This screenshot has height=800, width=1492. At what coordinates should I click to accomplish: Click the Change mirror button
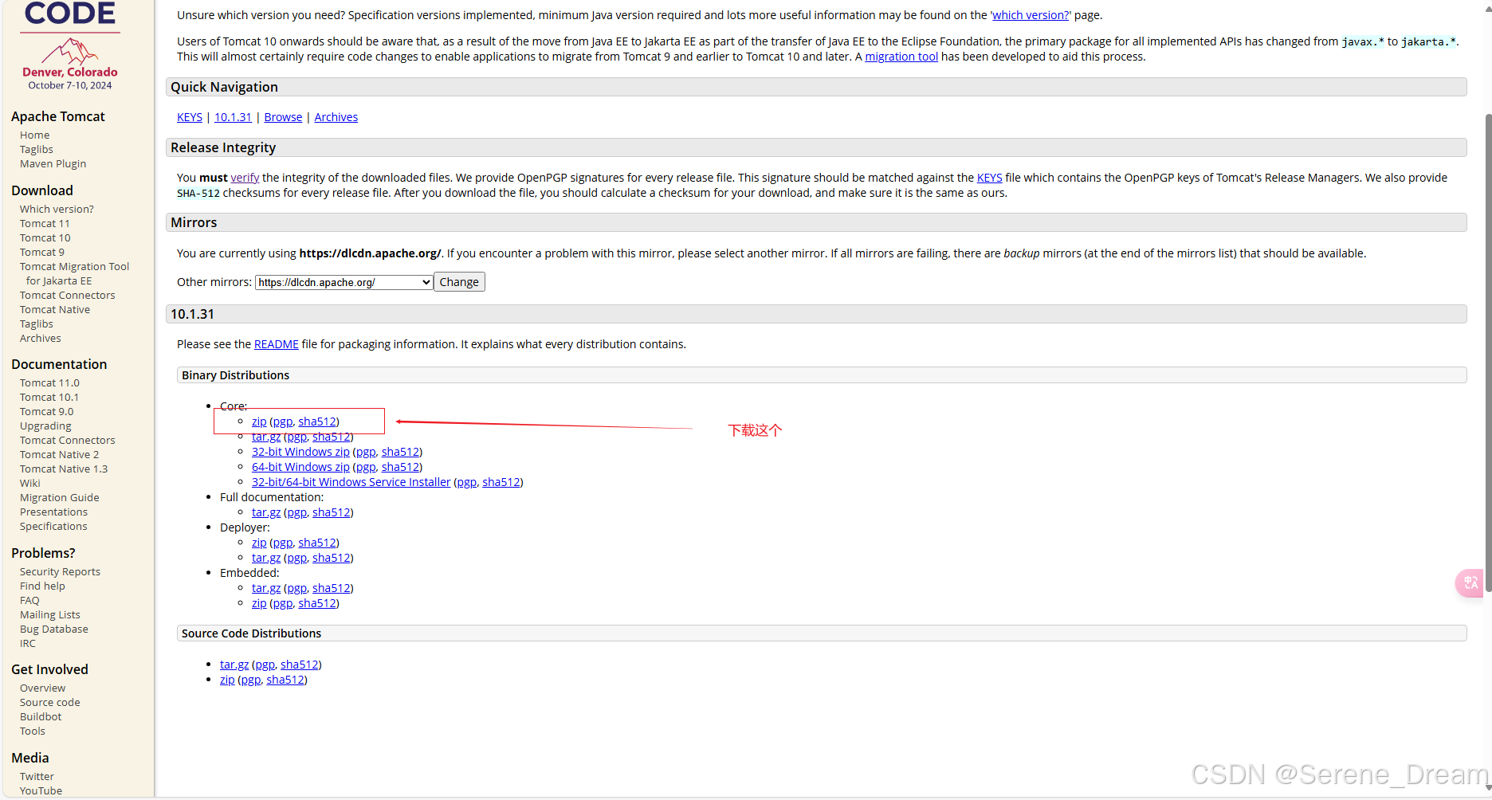[459, 282]
